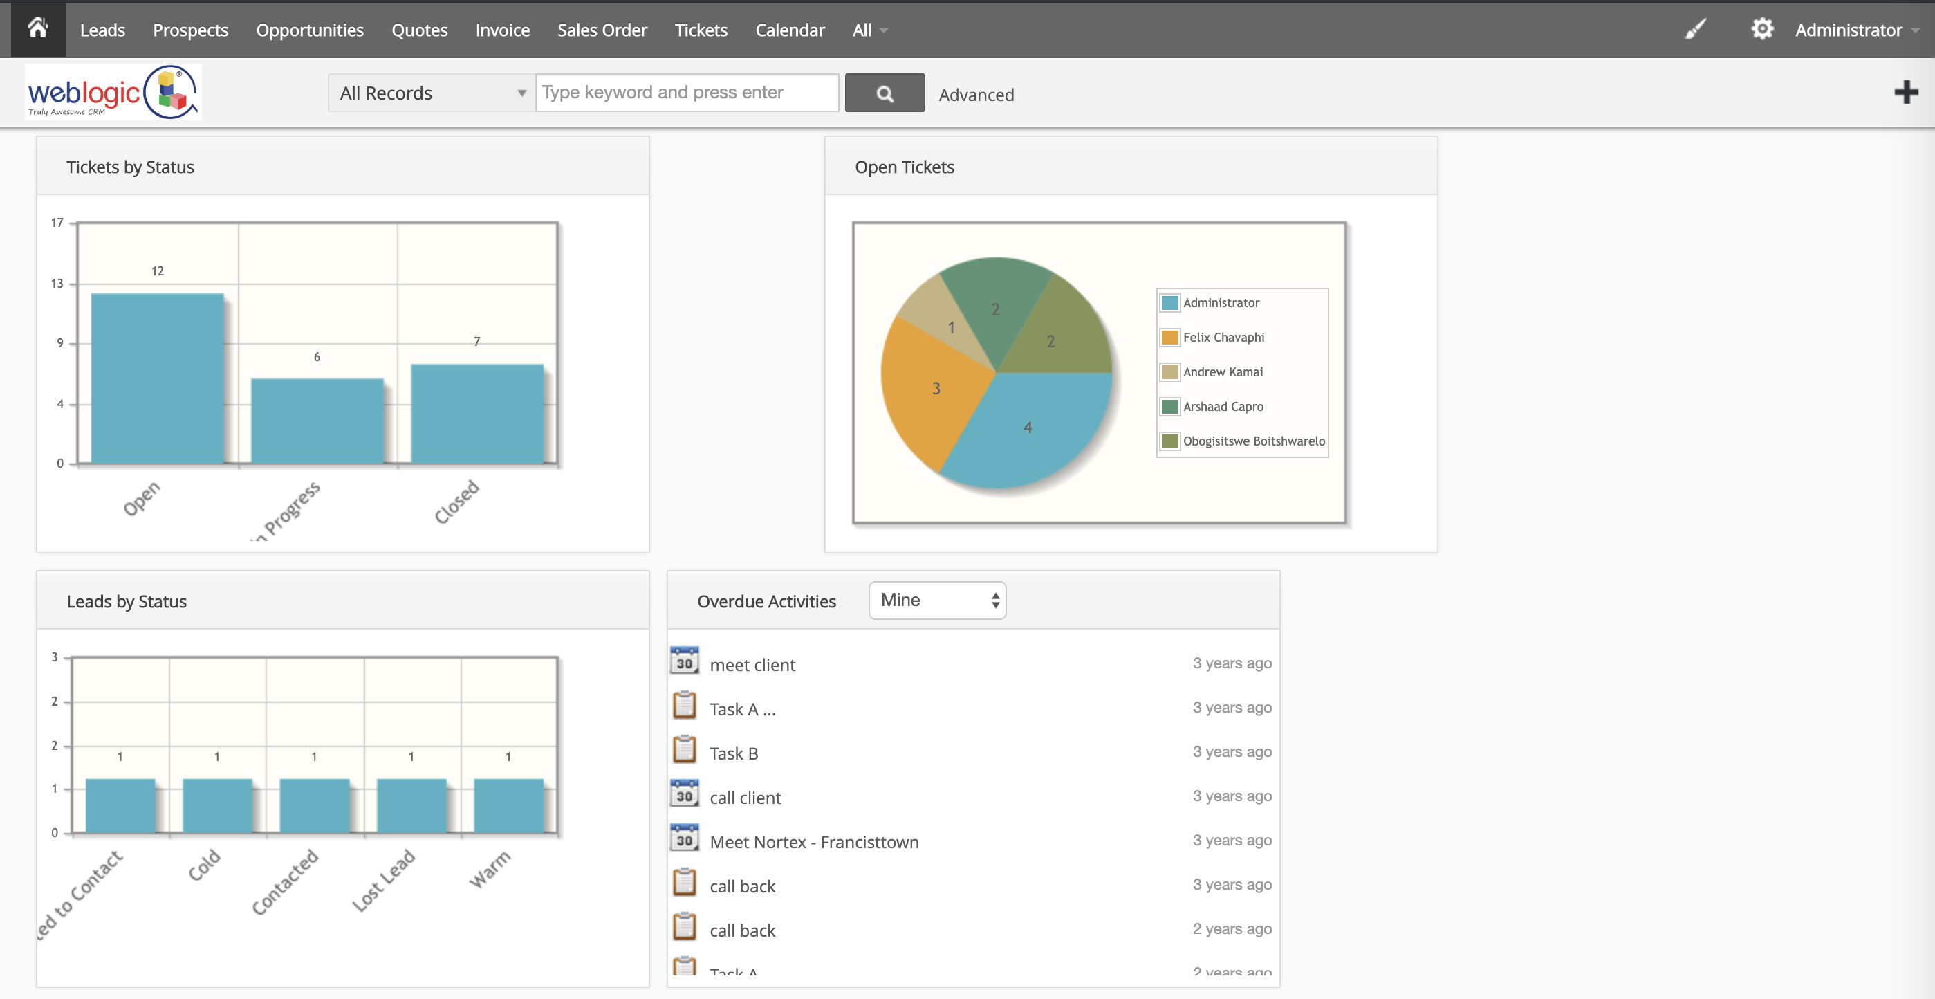Screen dimensions: 1935x999
Task: Open the All modules dropdown
Action: coord(869,30)
